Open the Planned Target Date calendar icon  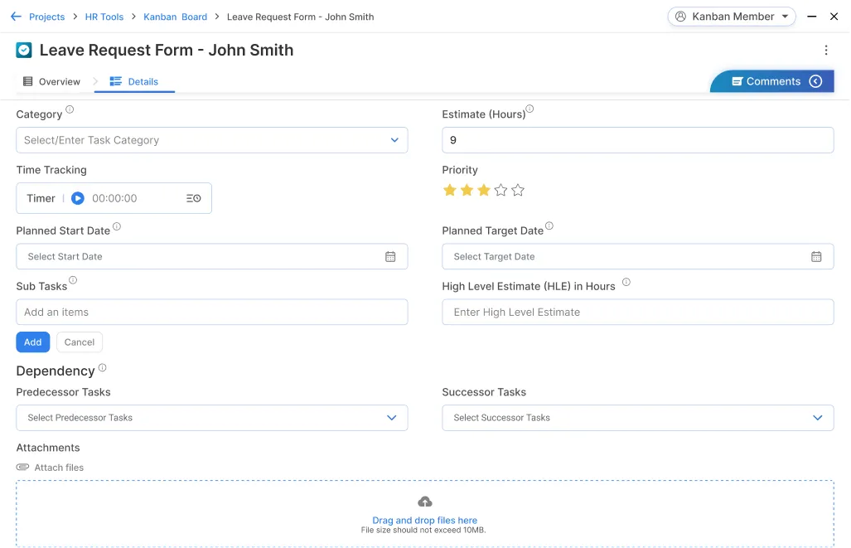(816, 257)
